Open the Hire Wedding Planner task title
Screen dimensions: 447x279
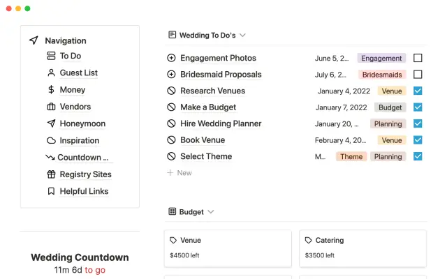[221, 123]
